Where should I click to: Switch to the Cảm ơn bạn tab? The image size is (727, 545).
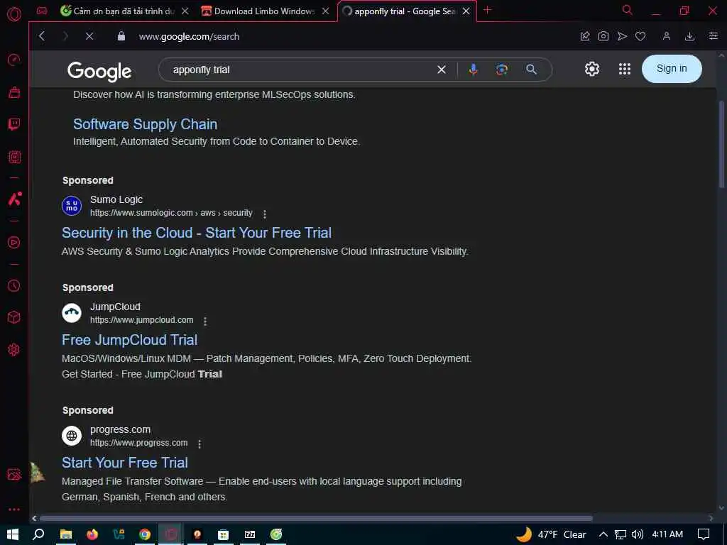[124, 11]
